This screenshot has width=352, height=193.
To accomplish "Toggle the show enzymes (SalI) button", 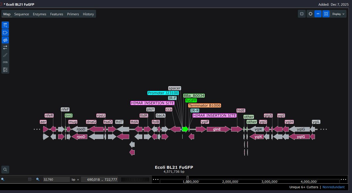I will pyautogui.click(x=5, y=25).
